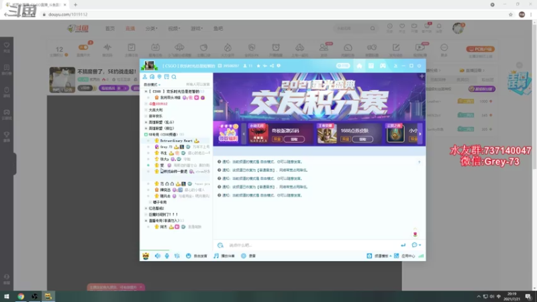Click the bookmark star in browser address bar

tap(511, 14)
